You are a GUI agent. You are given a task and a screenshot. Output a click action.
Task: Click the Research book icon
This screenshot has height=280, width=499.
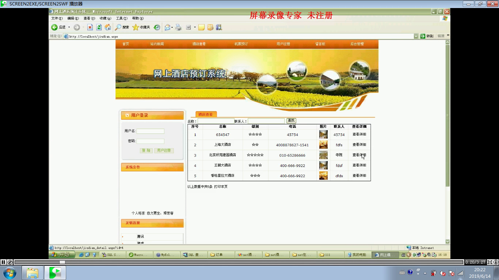tap(219, 27)
